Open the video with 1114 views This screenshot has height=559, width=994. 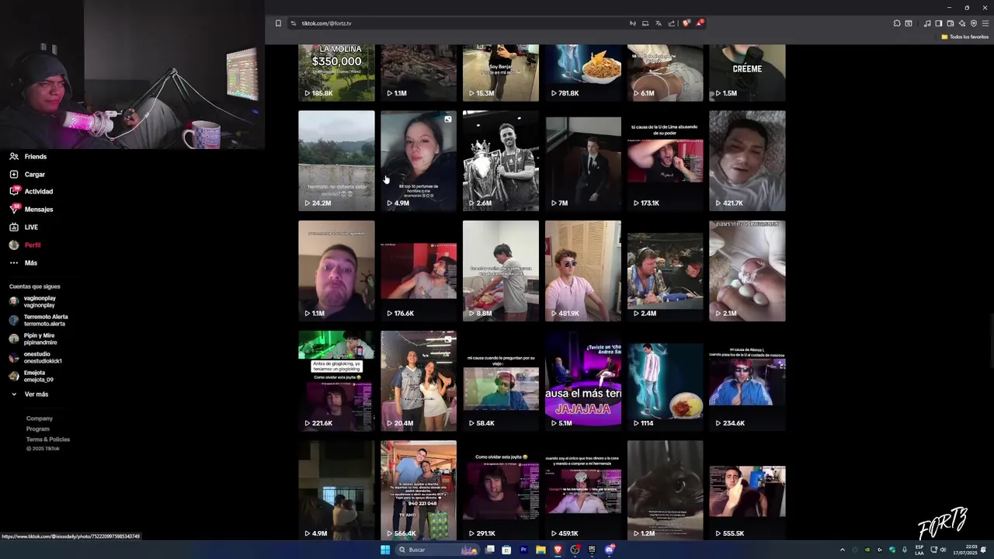coord(666,381)
